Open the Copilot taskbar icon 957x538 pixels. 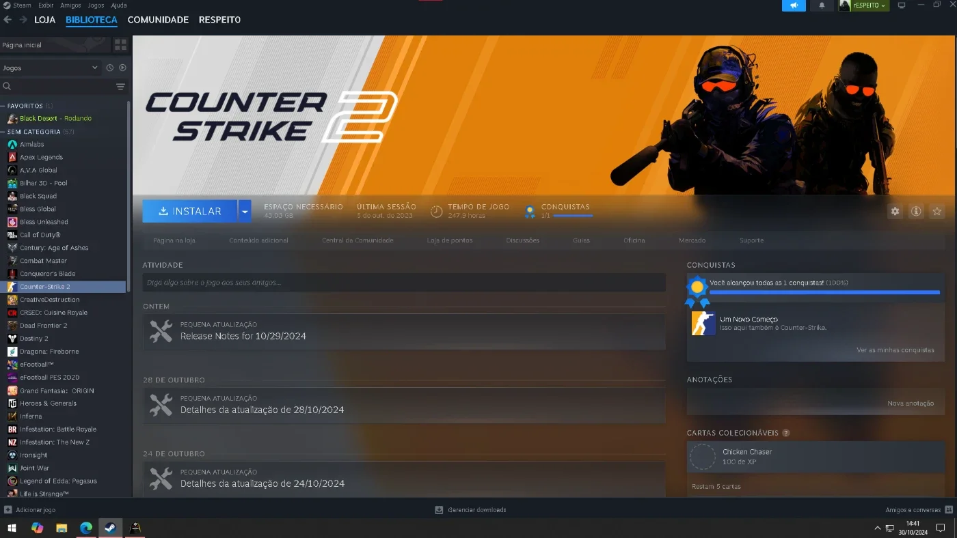point(37,528)
